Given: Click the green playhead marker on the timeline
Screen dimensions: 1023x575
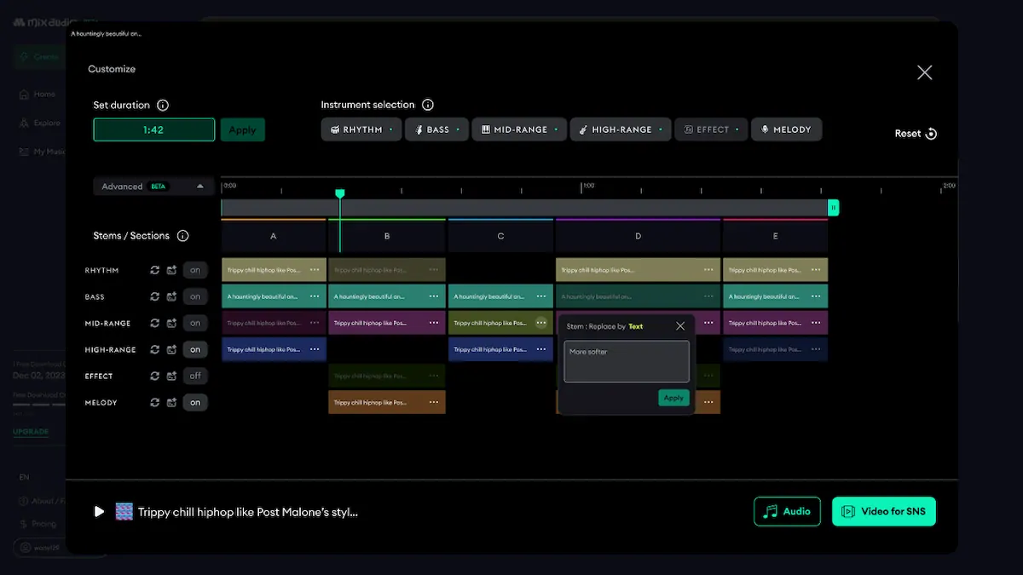Looking at the screenshot, I should point(340,194).
